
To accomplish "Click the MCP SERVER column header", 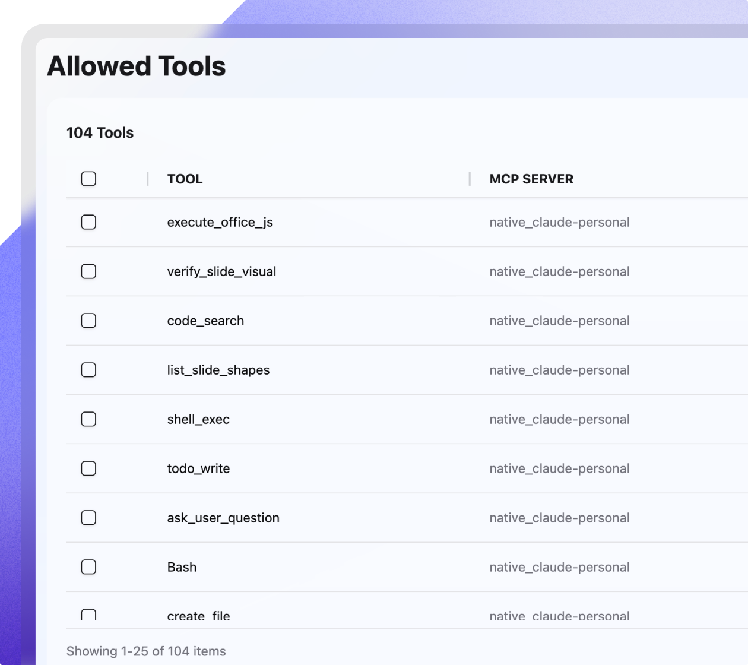I will 531,179.
